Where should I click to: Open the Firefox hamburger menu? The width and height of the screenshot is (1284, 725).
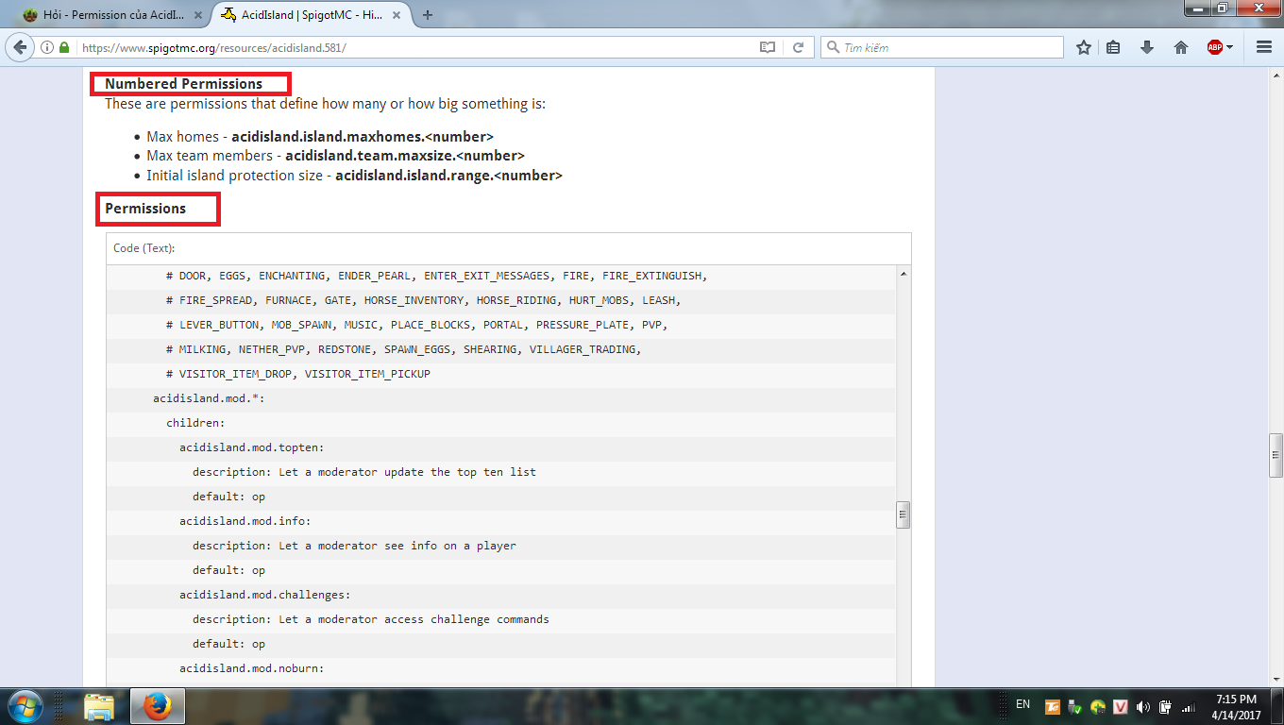1264,47
